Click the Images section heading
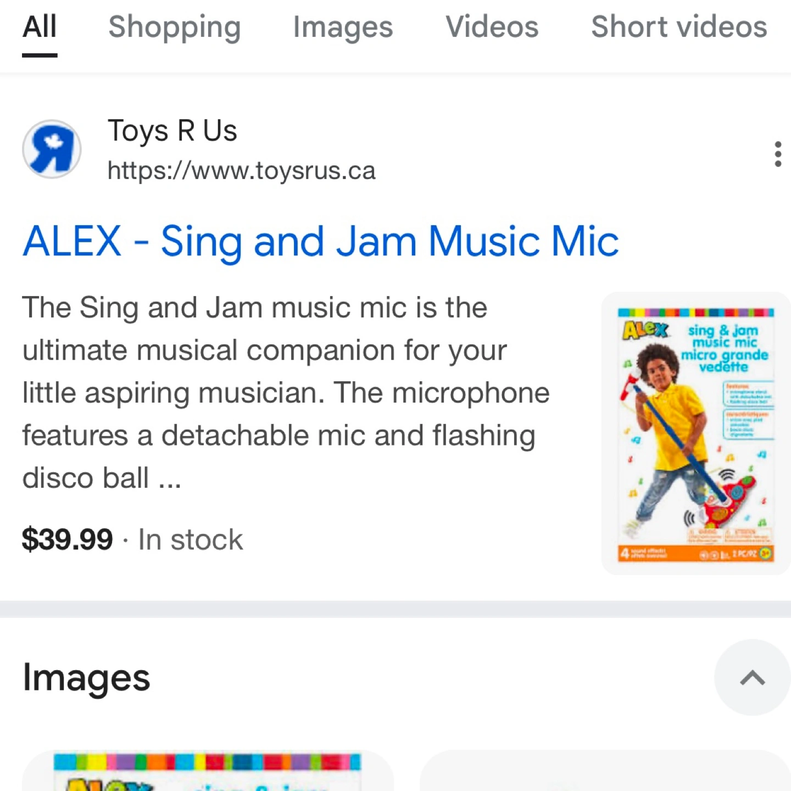The image size is (791, 791). click(x=86, y=678)
